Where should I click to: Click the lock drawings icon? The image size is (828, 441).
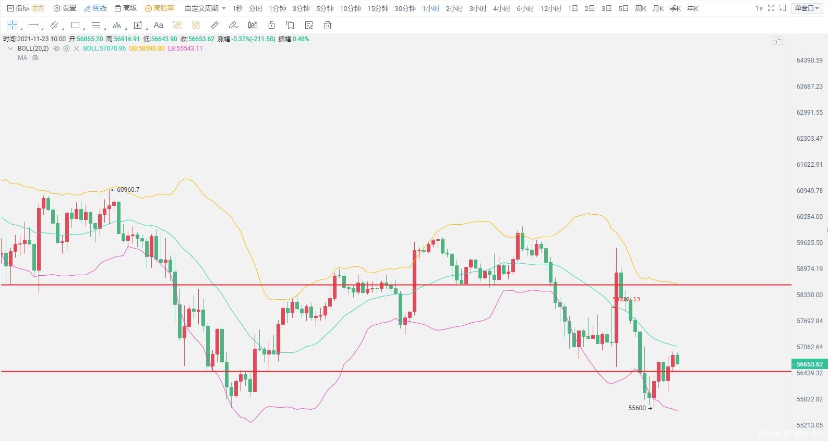click(271, 25)
